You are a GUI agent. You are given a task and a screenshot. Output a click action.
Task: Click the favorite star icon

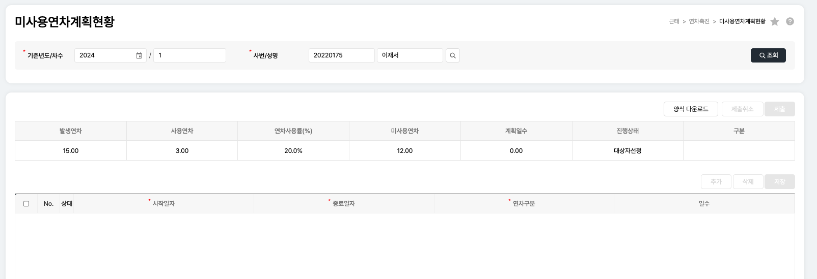(x=775, y=21)
